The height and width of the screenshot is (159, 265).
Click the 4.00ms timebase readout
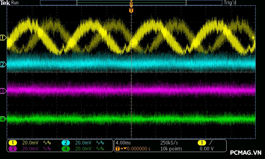point(123,142)
